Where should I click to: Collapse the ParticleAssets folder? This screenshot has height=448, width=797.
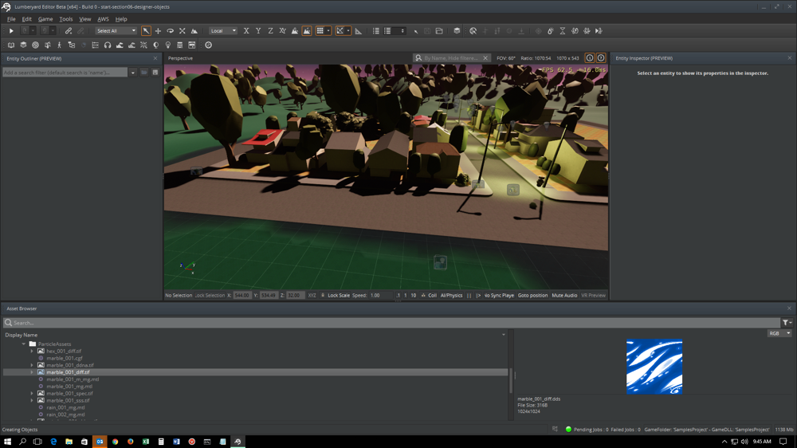click(24, 344)
